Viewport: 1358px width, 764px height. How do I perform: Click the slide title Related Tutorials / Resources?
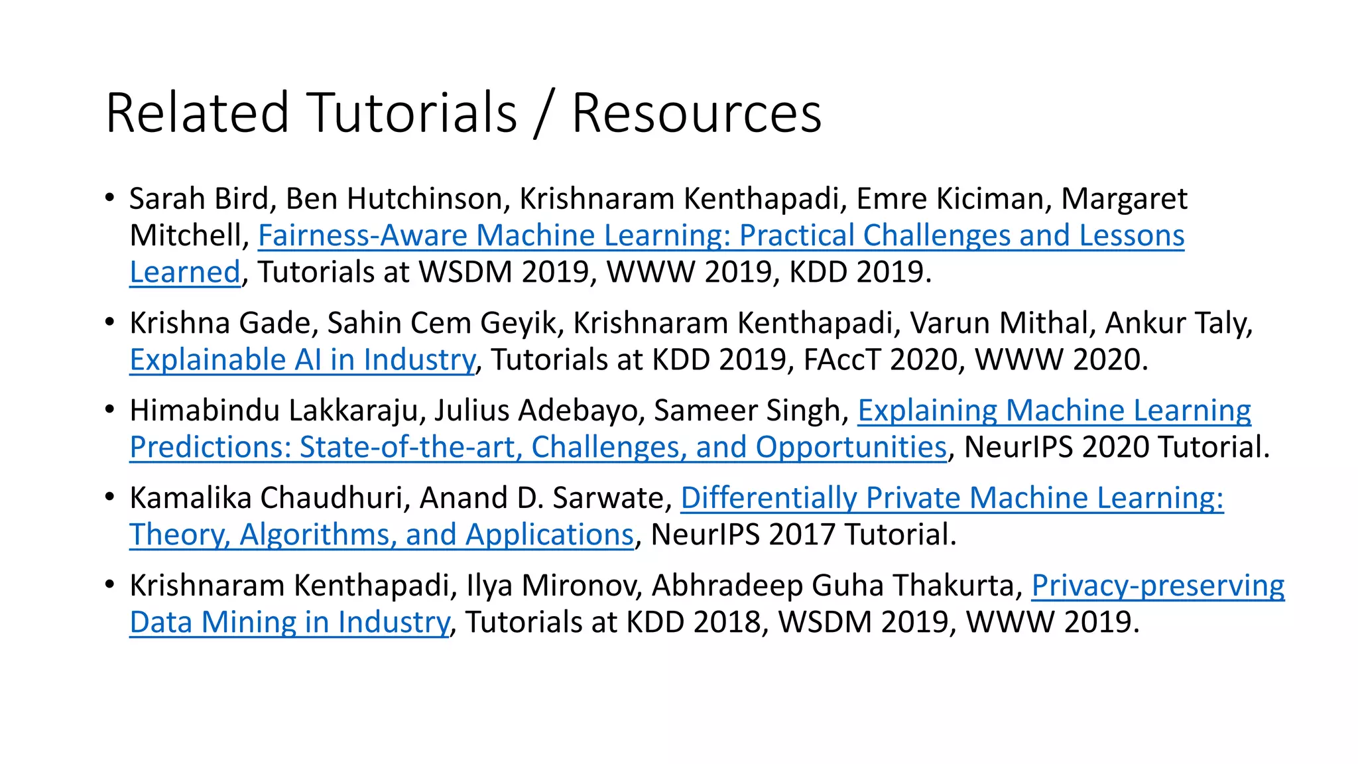[463, 113]
